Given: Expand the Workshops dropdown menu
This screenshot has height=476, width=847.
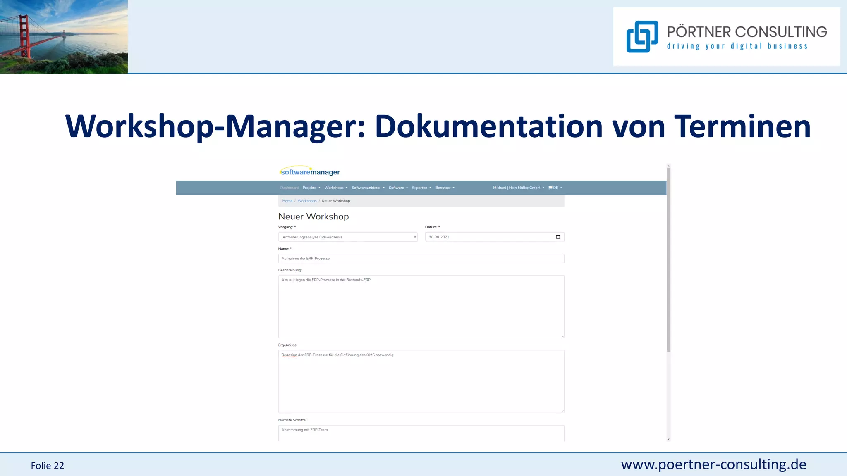Looking at the screenshot, I should tap(336, 188).
